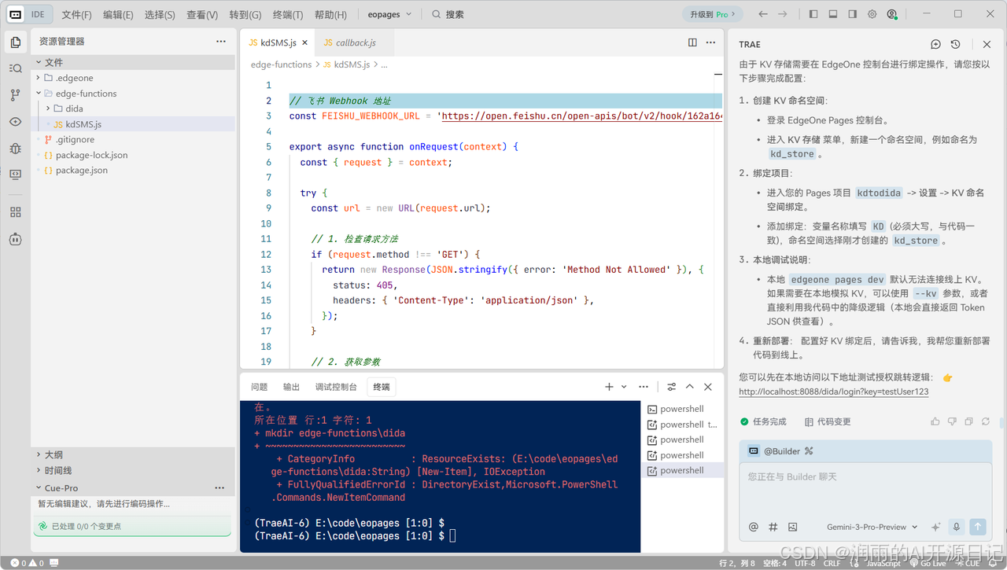Add a new terminal with plus icon
The width and height of the screenshot is (1007, 570).
[x=609, y=387]
